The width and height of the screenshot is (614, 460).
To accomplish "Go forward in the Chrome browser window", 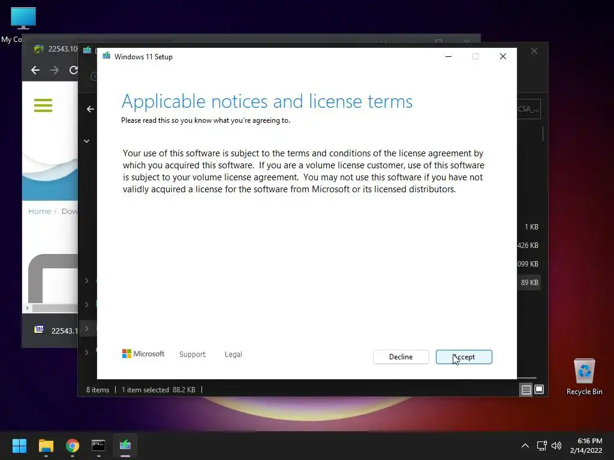I will tap(55, 70).
